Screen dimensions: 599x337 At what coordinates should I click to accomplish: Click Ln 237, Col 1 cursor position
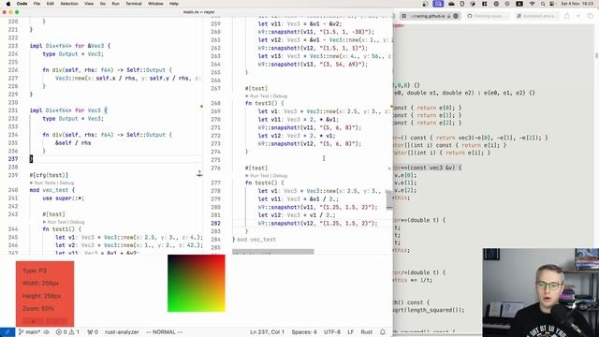click(267, 332)
